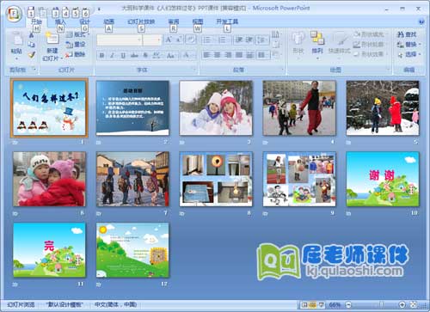Toggle text Shadow formatting
This screenshot has width=430, height=312.
click(x=145, y=55)
